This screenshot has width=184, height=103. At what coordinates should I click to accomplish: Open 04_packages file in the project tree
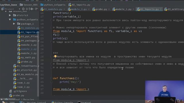coord(28,41)
